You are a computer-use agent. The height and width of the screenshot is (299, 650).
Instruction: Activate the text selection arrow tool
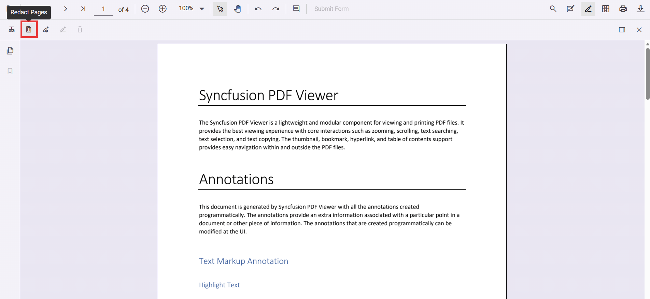(x=220, y=9)
